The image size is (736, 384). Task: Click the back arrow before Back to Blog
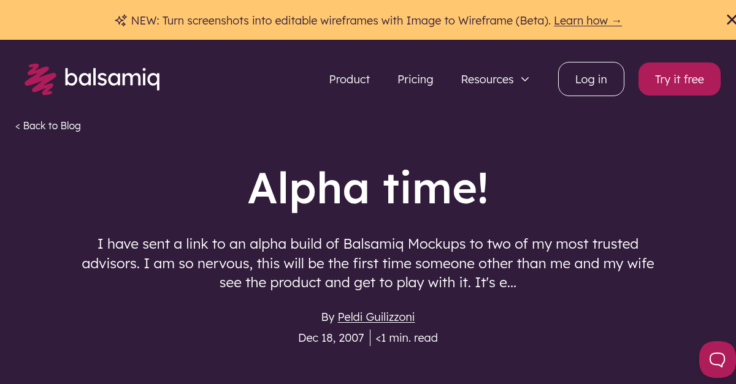pyautogui.click(x=17, y=126)
